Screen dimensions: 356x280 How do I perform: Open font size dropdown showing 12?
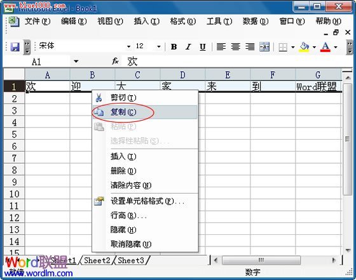pos(159,47)
